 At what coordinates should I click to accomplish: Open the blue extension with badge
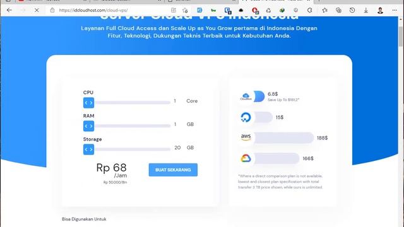click(x=228, y=11)
